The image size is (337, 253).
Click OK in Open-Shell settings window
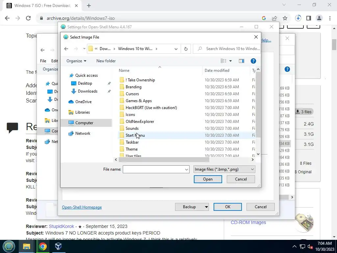tap(228, 207)
